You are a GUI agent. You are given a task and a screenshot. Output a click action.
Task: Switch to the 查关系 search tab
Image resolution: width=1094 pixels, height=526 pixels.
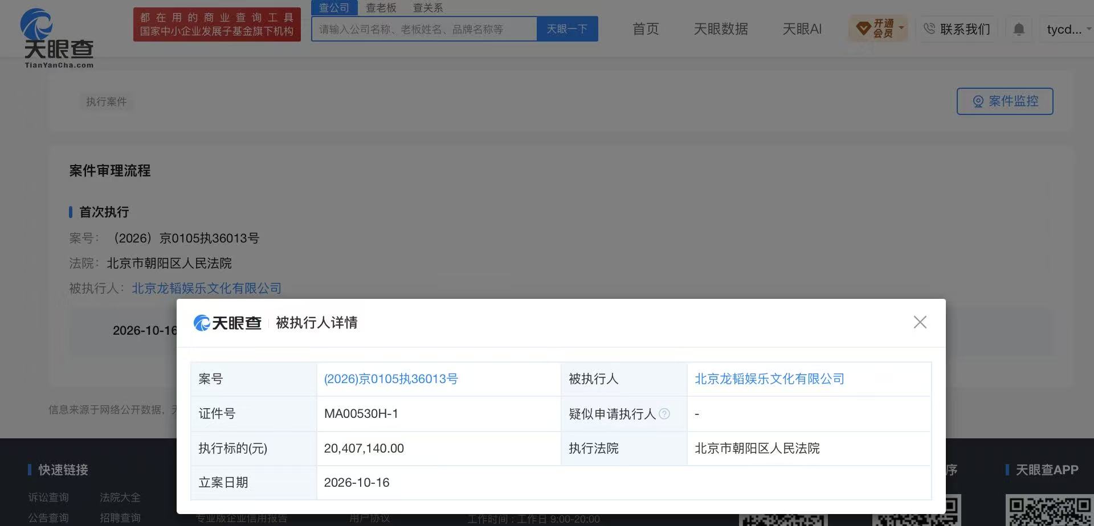pyautogui.click(x=428, y=7)
